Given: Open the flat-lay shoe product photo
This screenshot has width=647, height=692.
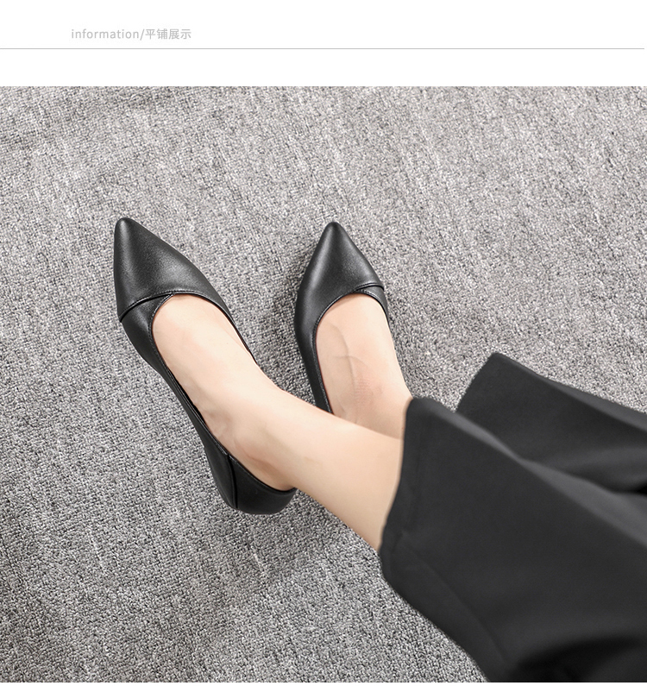Looking at the screenshot, I should tap(323, 388).
